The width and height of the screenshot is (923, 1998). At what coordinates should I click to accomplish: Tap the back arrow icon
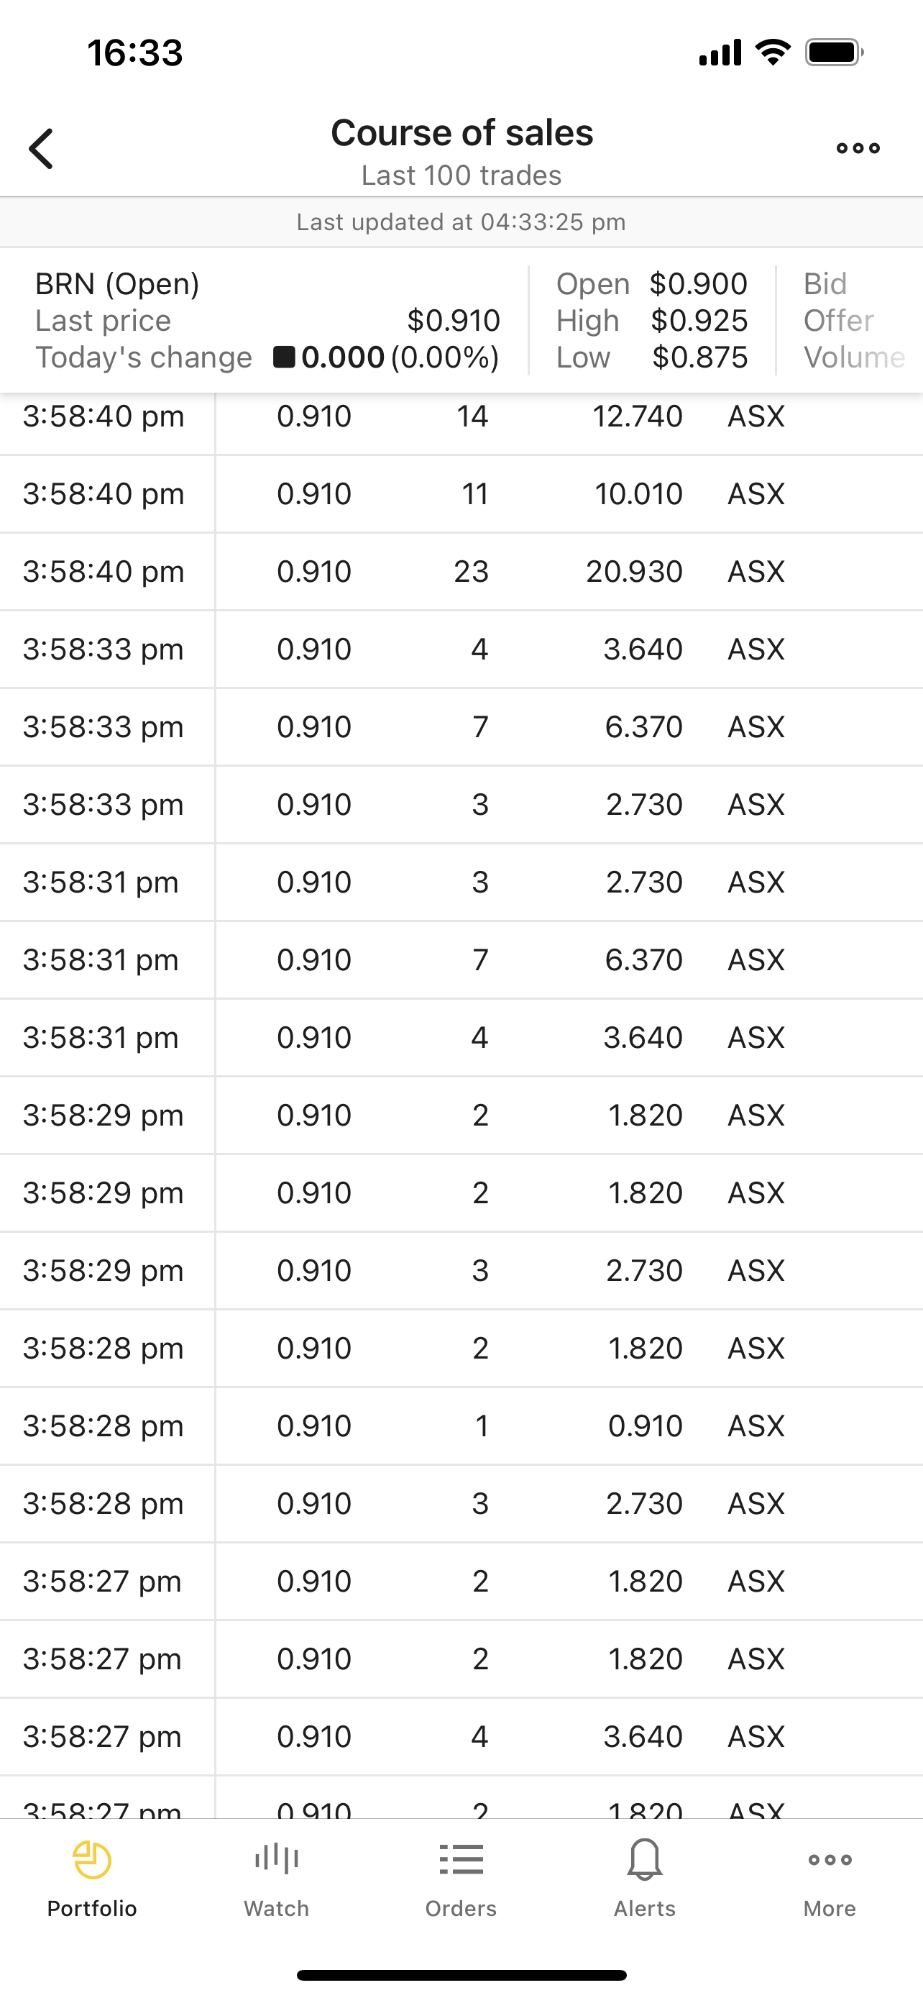coord(42,148)
